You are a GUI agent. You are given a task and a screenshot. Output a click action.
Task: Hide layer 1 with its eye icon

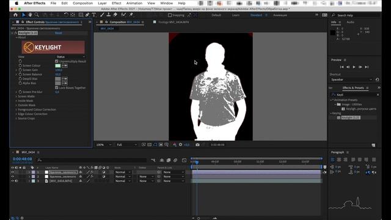(x=12, y=172)
